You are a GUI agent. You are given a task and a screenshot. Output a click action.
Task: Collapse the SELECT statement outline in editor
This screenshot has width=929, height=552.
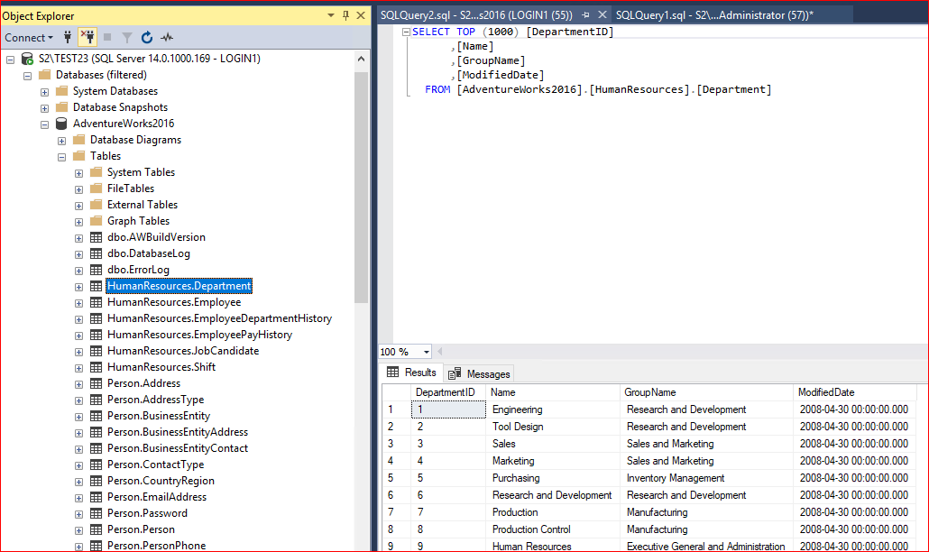click(406, 32)
